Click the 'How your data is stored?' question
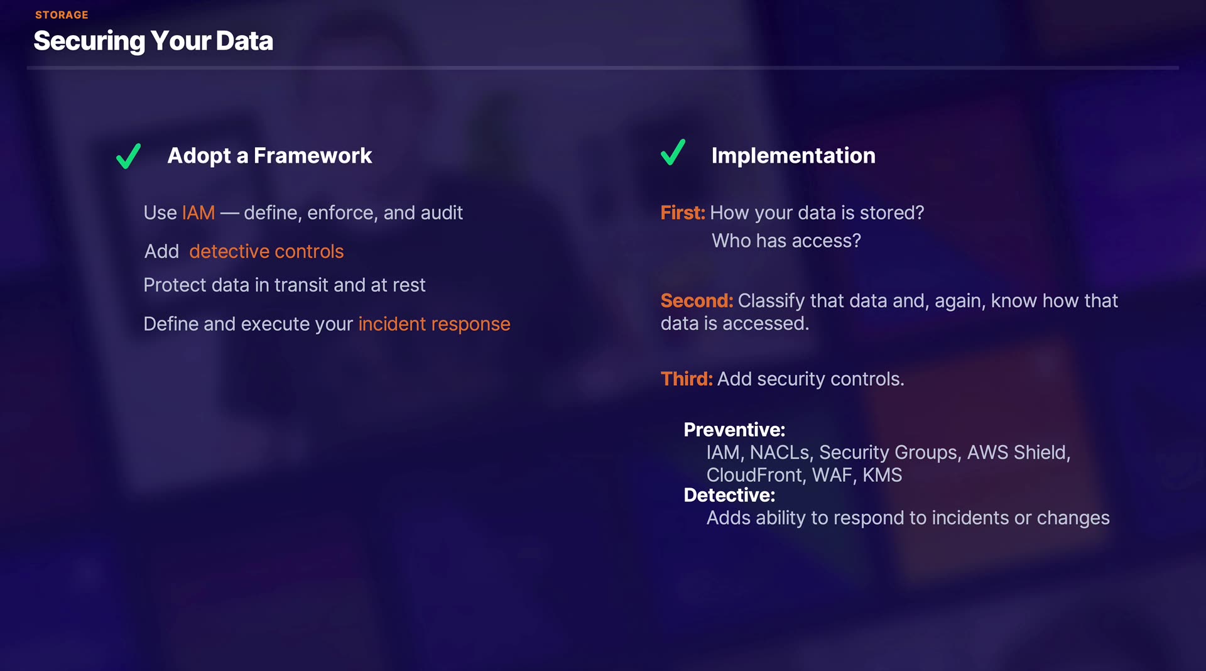 click(817, 213)
